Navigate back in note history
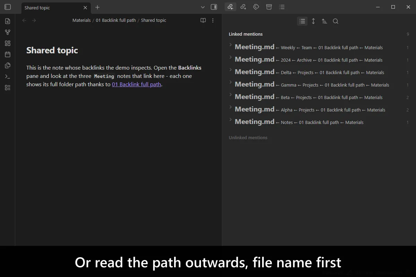The height and width of the screenshot is (277, 416). 24,20
